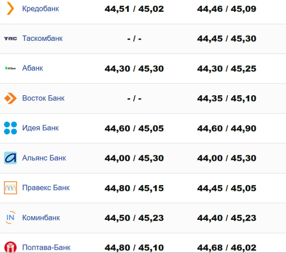Click the Правекс Банк orange logo
Screen dimensions: 286x253
[x=11, y=188]
